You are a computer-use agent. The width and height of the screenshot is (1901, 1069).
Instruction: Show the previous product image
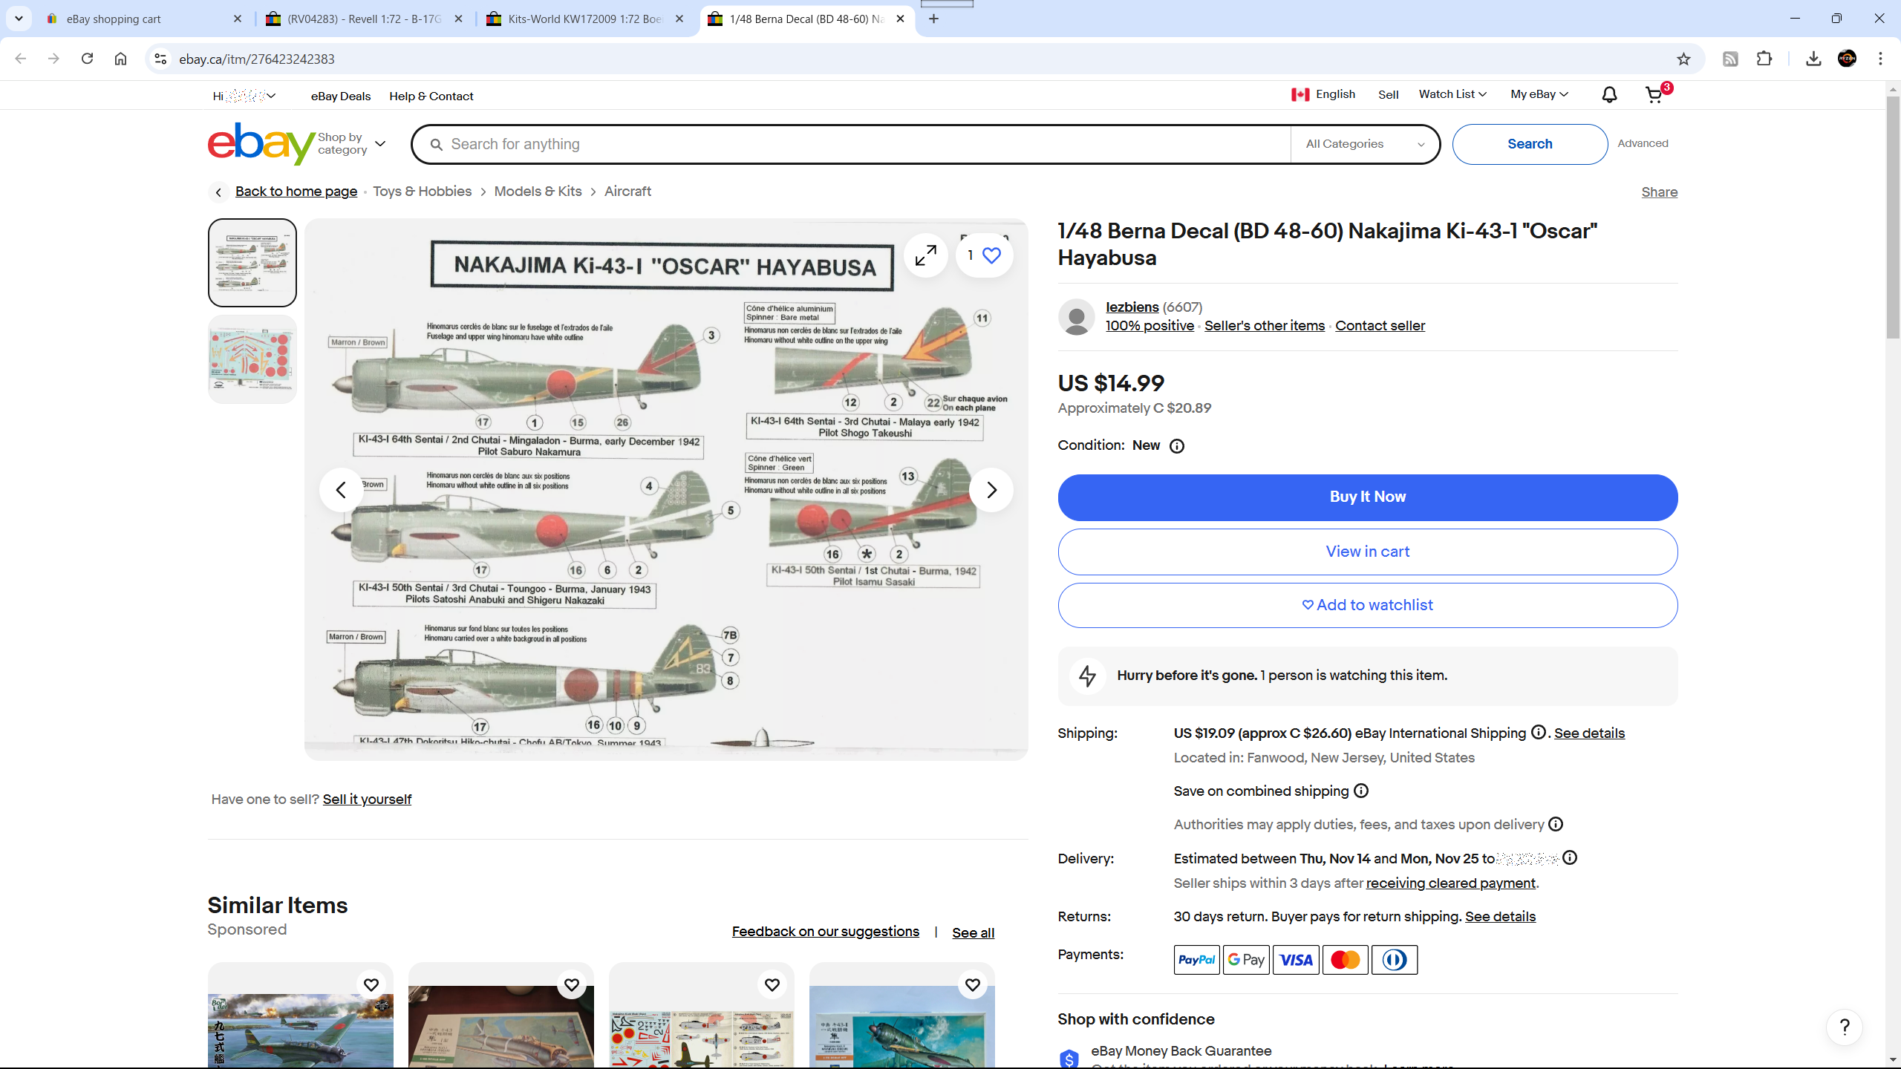(x=341, y=490)
